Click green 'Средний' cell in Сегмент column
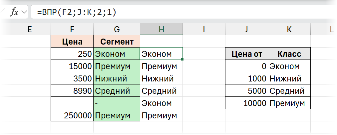The image size is (337, 135). coord(117,91)
